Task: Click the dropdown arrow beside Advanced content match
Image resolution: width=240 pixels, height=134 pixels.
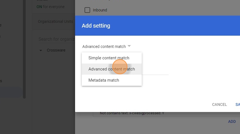Action: (129, 46)
